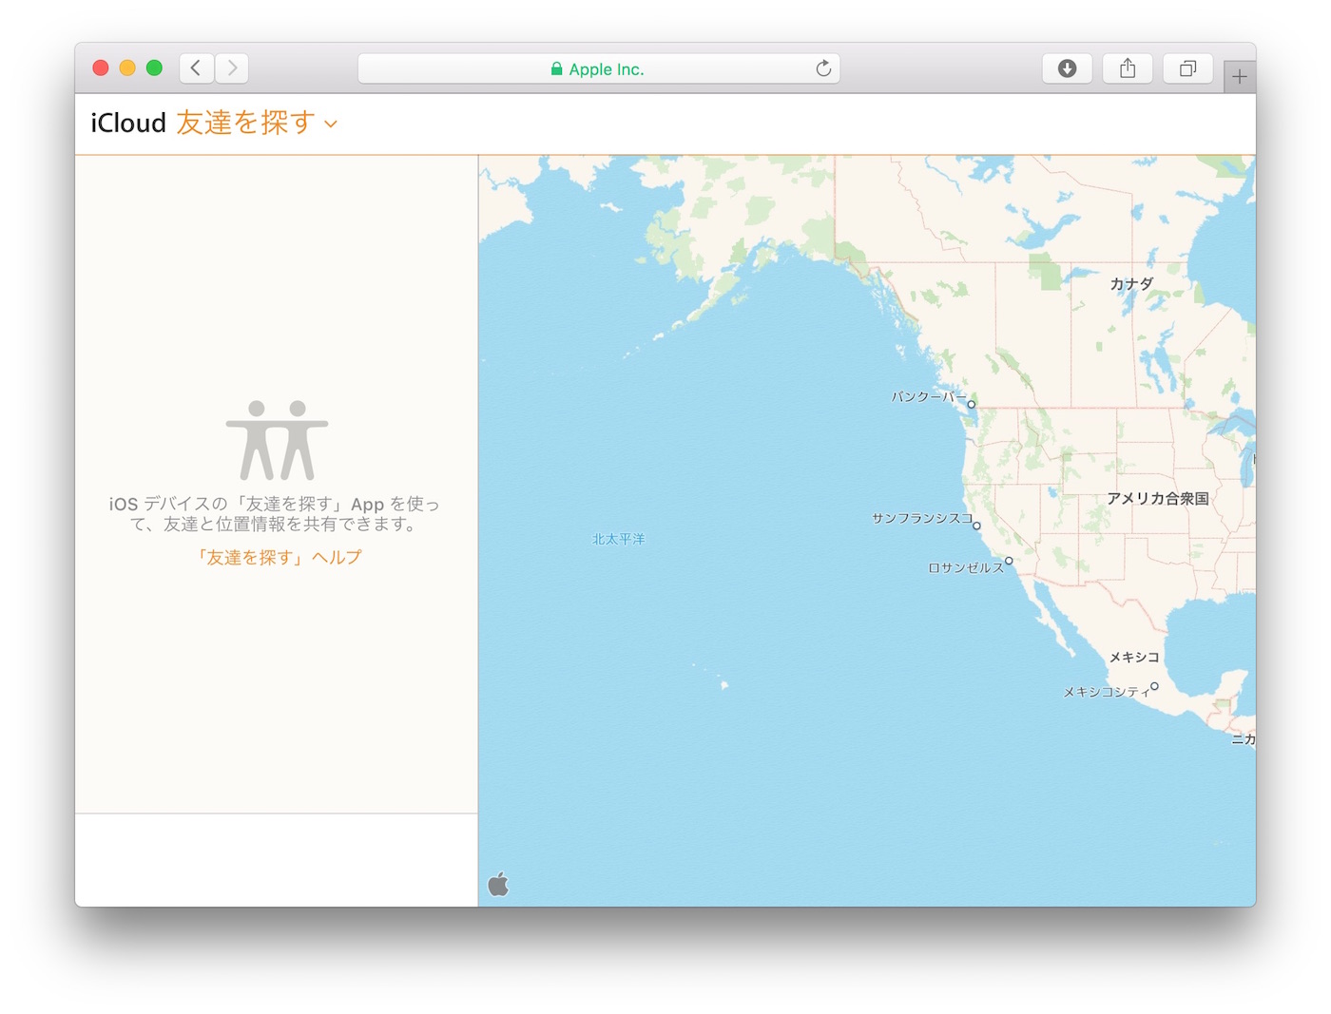Click the Apple logo on the map

point(498,885)
